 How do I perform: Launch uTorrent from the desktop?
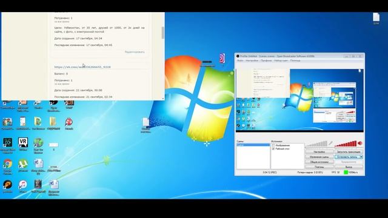point(23,165)
